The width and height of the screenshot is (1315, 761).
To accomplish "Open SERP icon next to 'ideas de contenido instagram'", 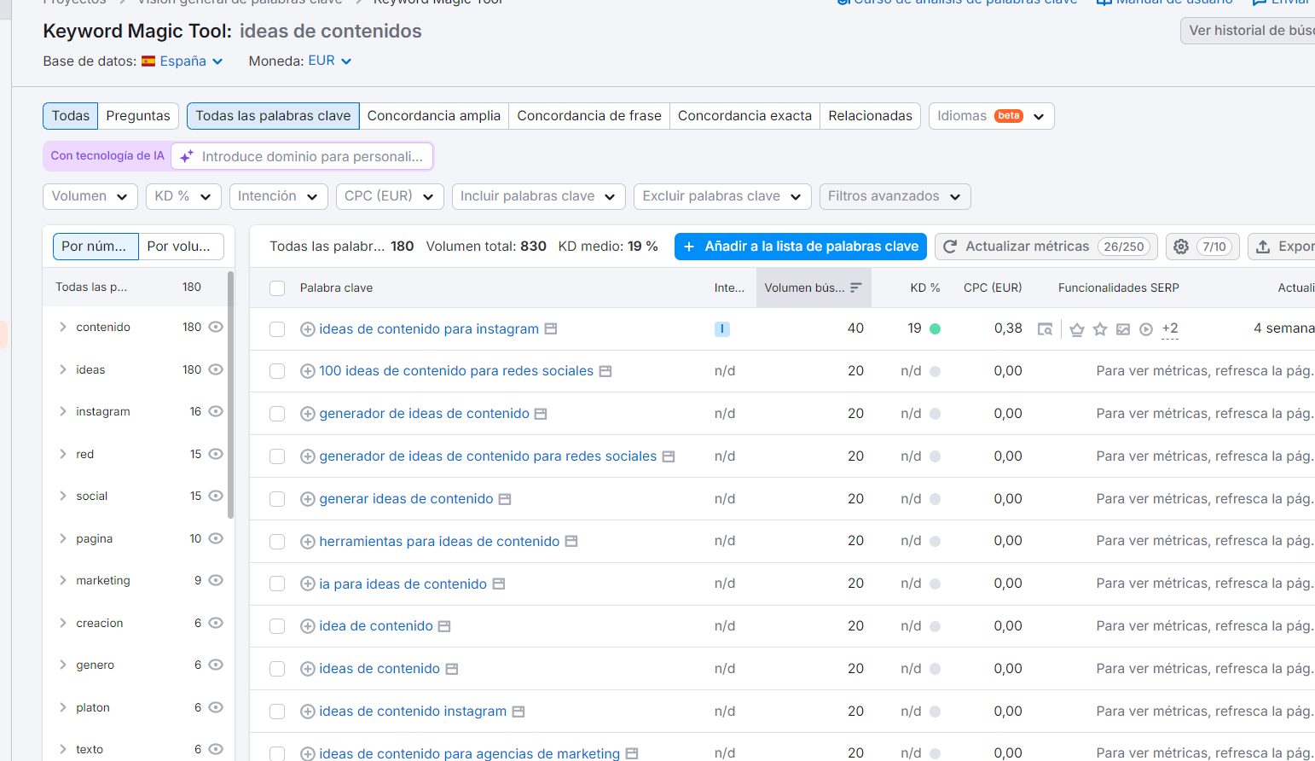I will [518, 712].
